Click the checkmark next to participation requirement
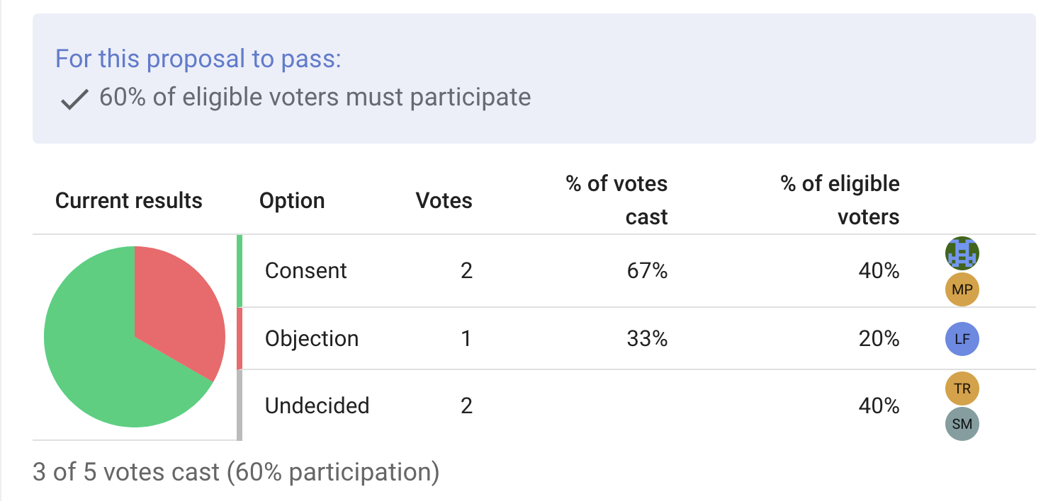1053x501 pixels. (x=74, y=100)
